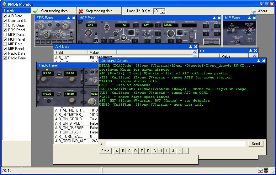Screen dimensions: 276x175
Task: Uncheck the MIP Panel checkbox
Action: pyautogui.click(x=5, y=49)
